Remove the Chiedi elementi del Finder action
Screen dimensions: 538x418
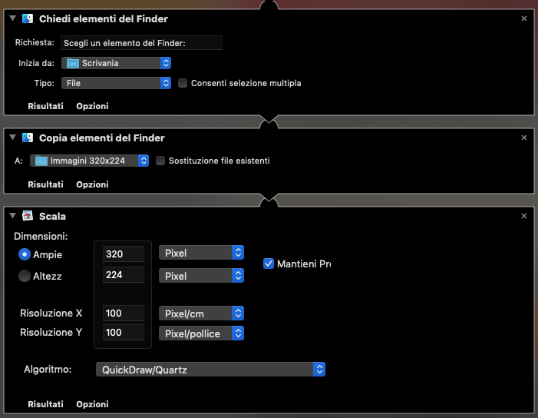[x=524, y=18]
